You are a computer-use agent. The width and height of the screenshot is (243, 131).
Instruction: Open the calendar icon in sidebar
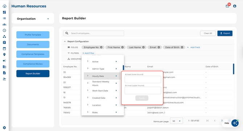[4, 48]
